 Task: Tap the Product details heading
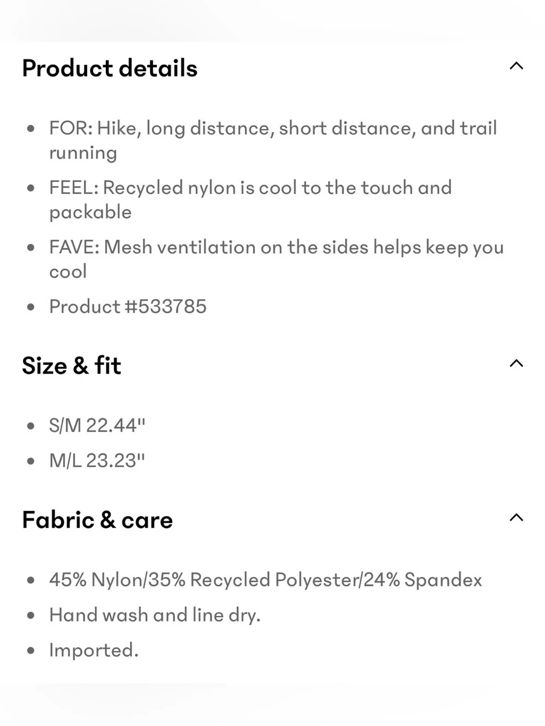(110, 69)
